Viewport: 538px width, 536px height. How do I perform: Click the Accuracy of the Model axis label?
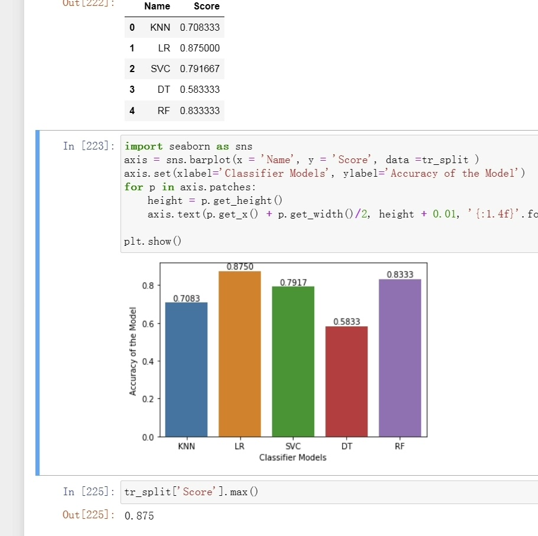point(133,351)
